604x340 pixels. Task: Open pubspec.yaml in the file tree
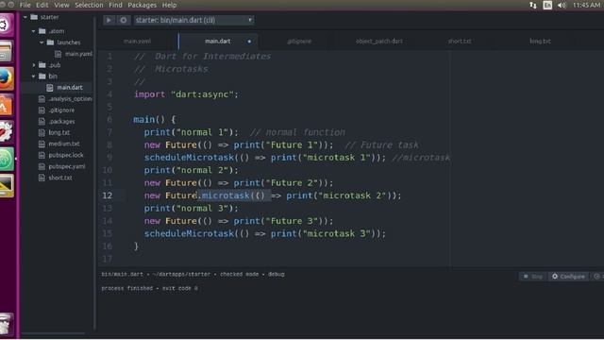(67, 166)
